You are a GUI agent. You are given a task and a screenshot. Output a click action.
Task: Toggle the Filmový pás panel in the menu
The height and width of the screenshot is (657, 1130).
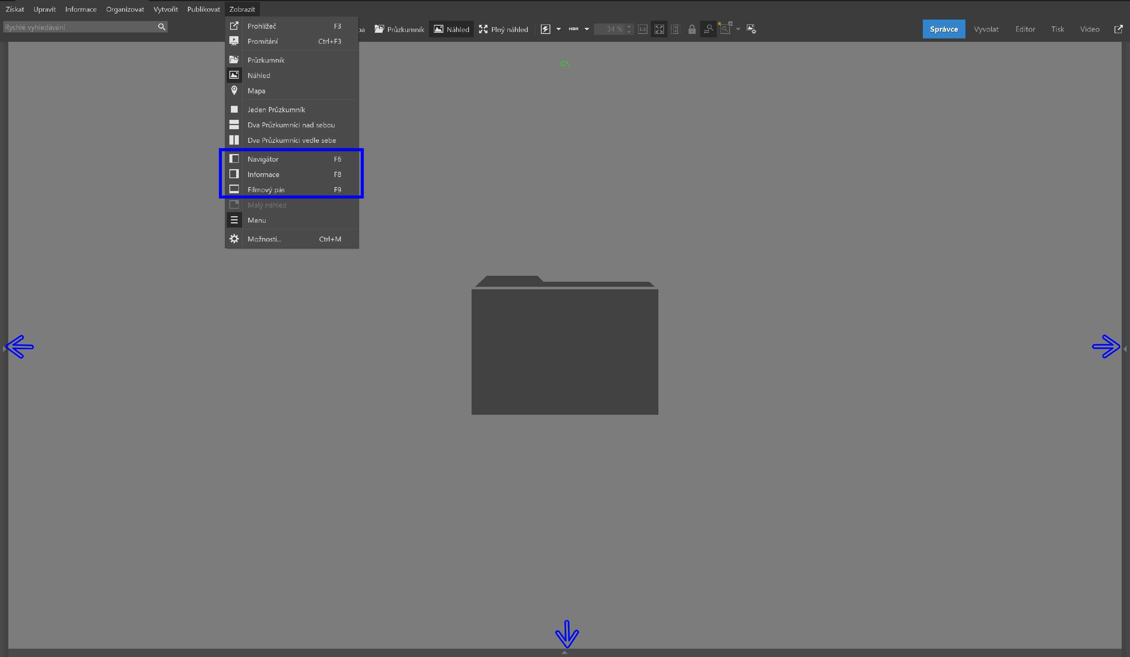[266, 190]
